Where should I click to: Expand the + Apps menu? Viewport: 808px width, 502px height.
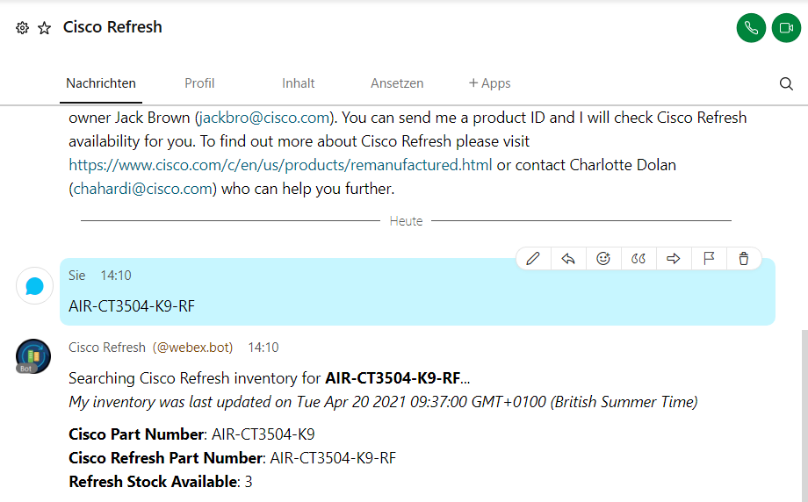point(489,83)
